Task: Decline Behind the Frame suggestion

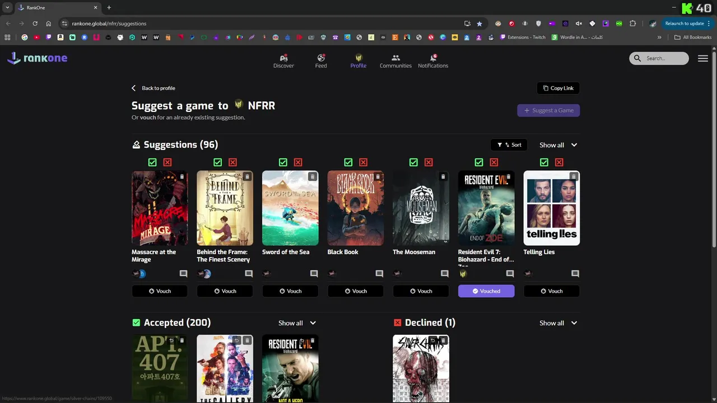Action: pos(232,162)
